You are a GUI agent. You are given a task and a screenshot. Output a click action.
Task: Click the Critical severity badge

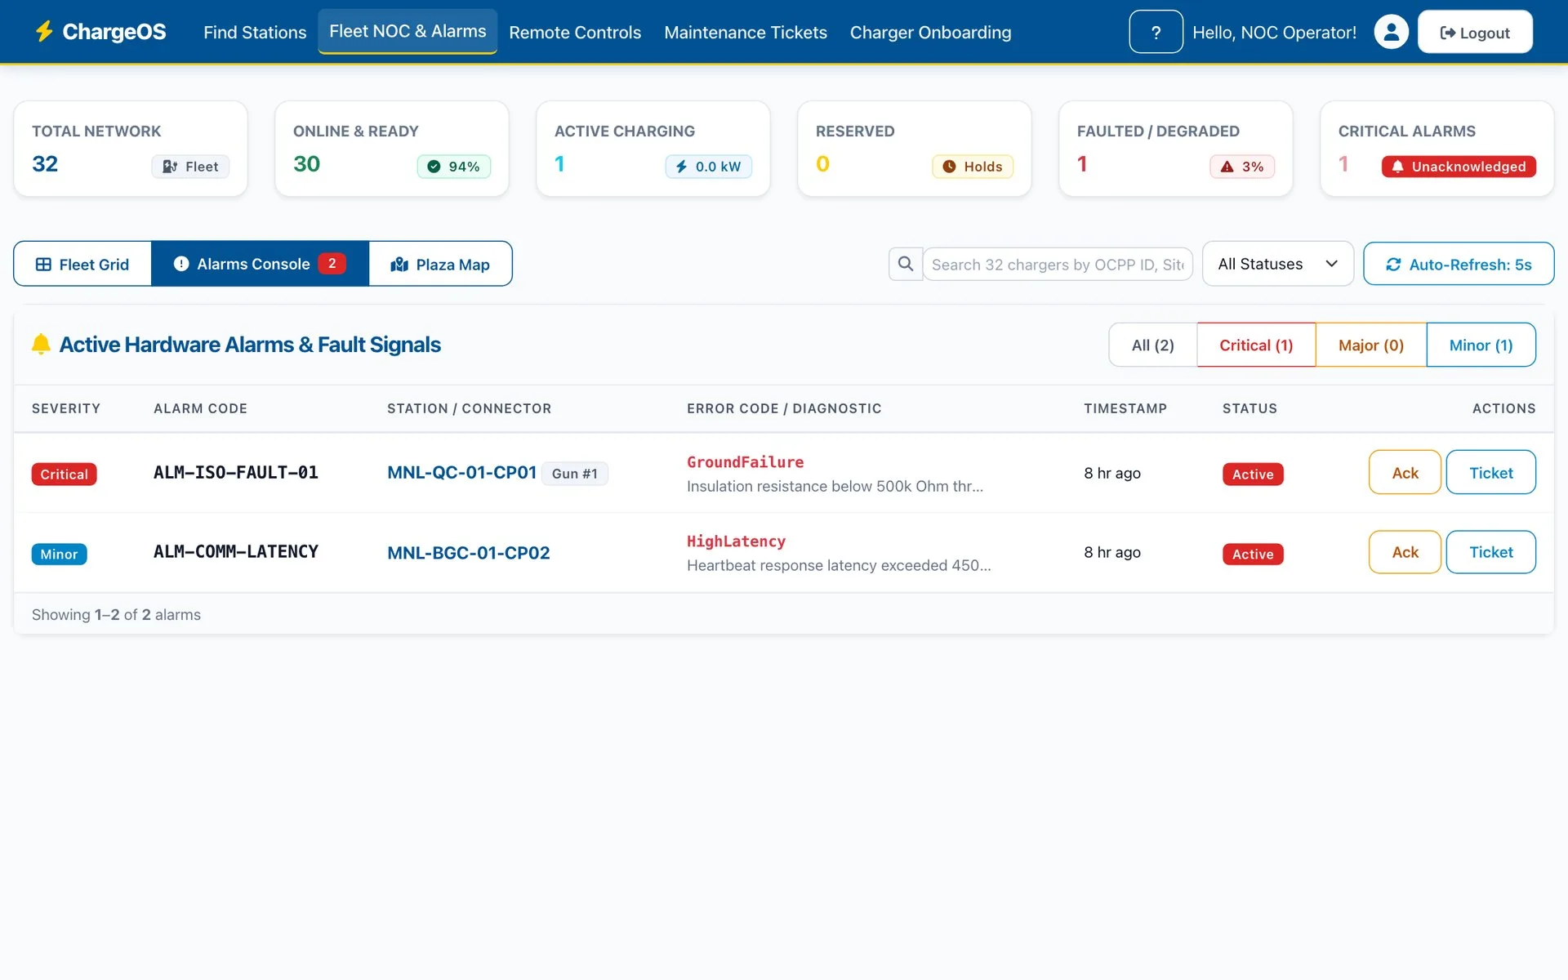[65, 474]
